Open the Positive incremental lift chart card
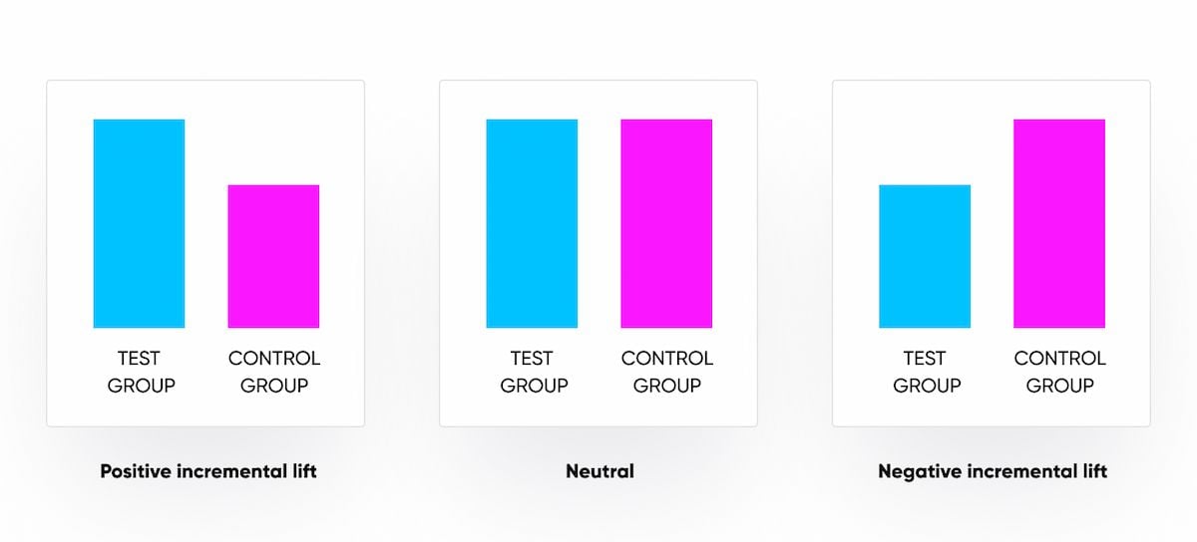The image size is (1197, 542). click(x=205, y=253)
